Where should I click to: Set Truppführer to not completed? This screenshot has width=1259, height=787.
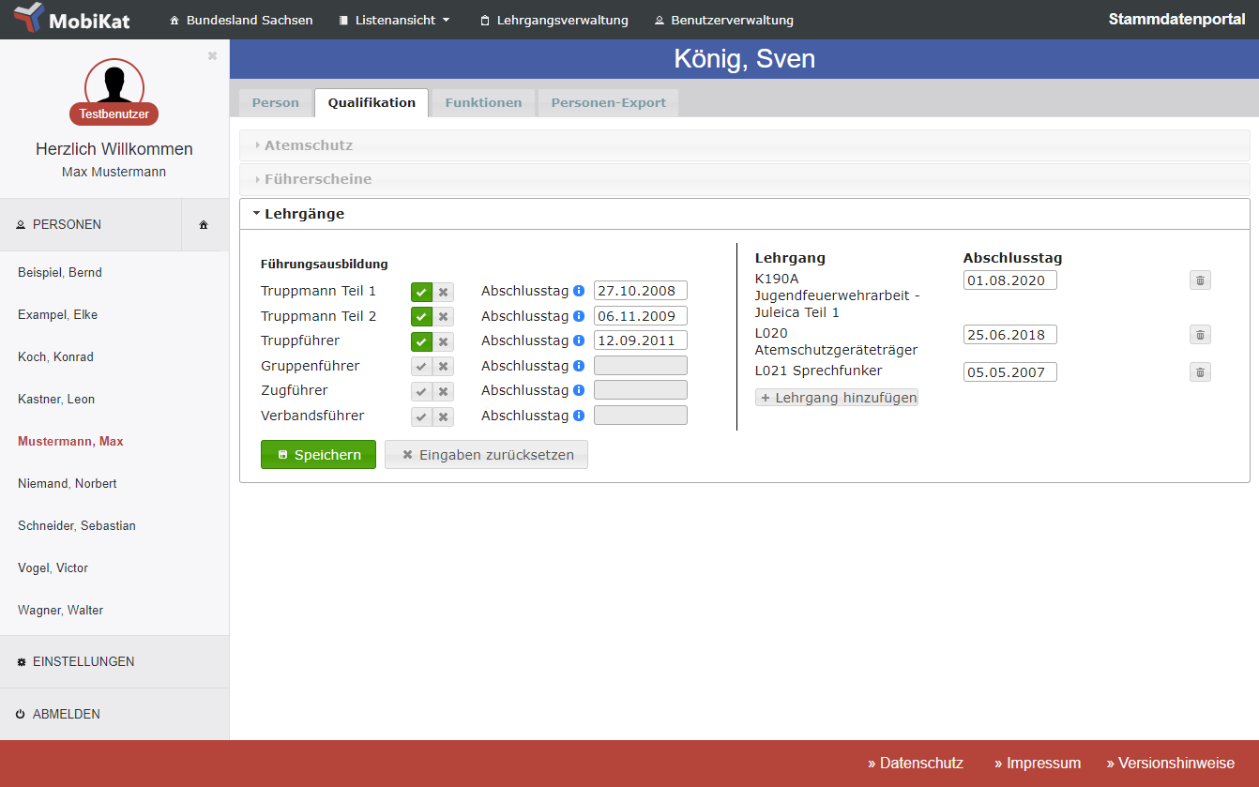coord(443,341)
